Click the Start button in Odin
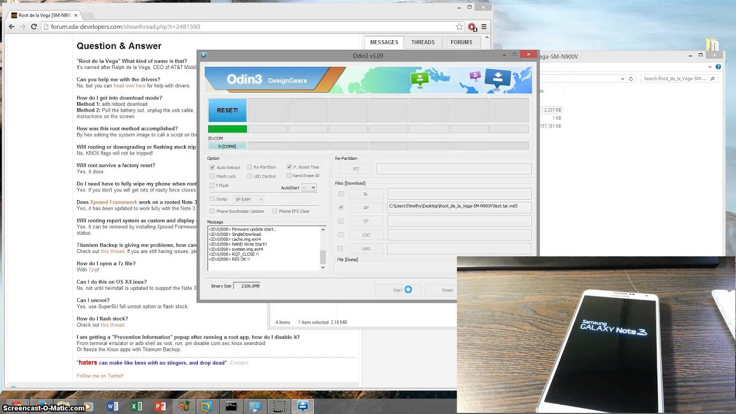 pyautogui.click(x=398, y=290)
